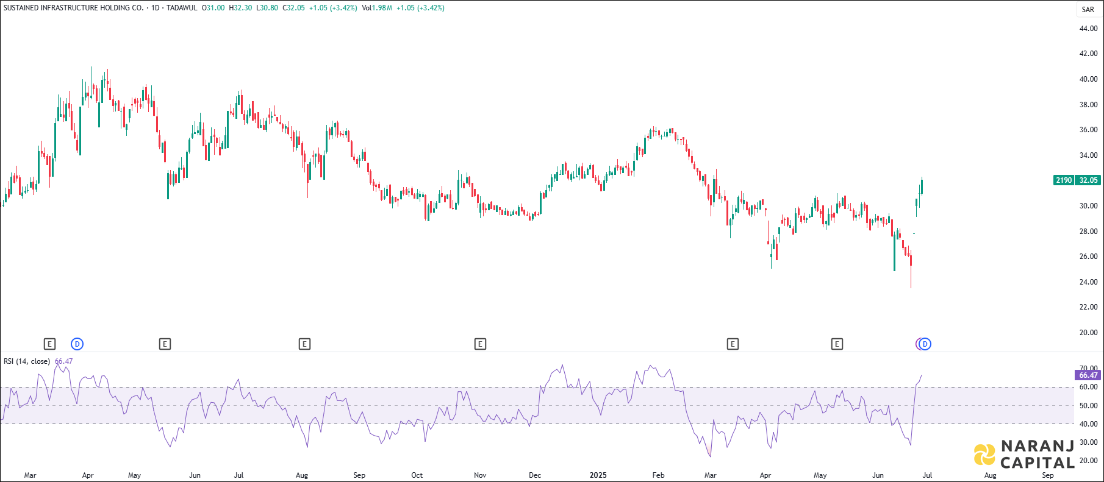Click the dividend D marker near Jul 2025

click(x=925, y=344)
